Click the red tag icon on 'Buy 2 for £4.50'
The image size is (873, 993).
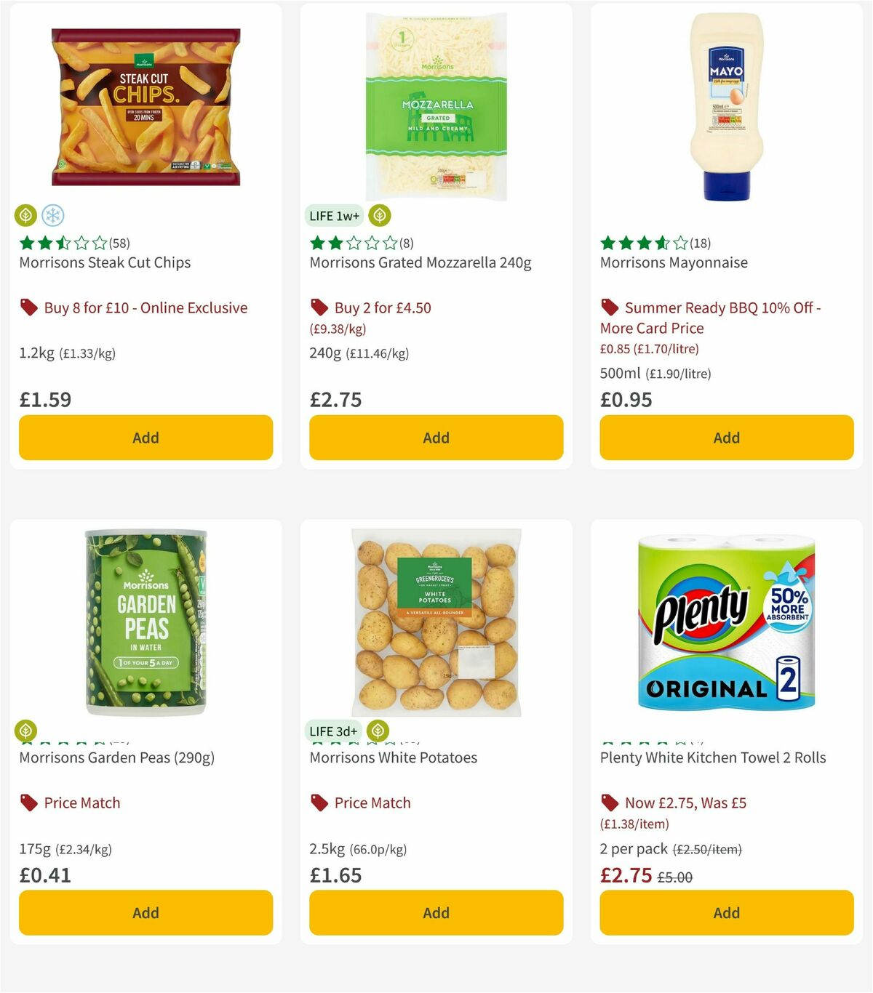click(x=319, y=307)
